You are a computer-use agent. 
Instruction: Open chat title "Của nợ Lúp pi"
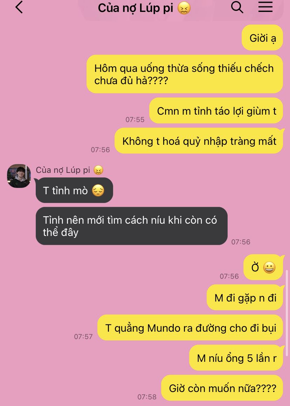135,8
